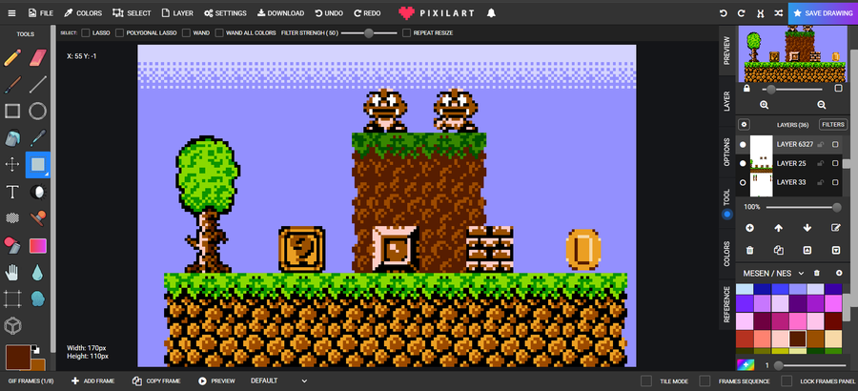Select the Hand pan tool
Viewport: 858px width, 391px height.
point(12,272)
